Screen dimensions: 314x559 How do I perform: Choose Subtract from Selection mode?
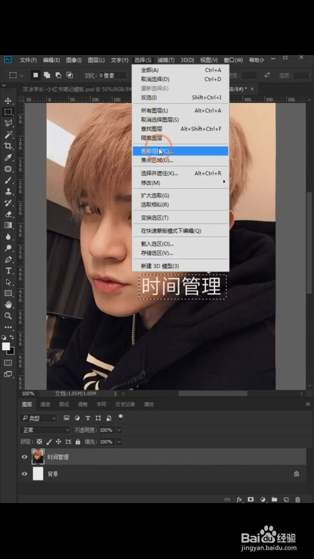58,75
